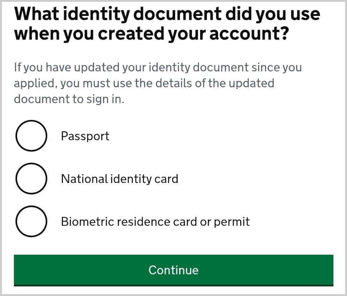Click the 'National identity card' label text
The height and width of the screenshot is (296, 347).
[120, 179]
